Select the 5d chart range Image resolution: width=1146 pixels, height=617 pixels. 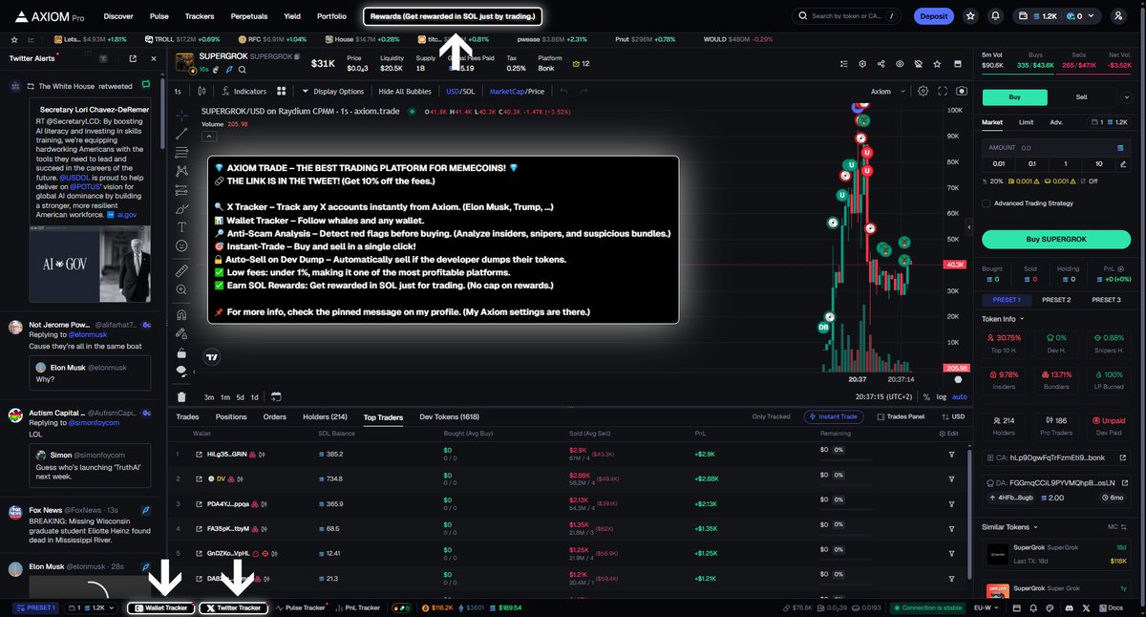click(240, 396)
